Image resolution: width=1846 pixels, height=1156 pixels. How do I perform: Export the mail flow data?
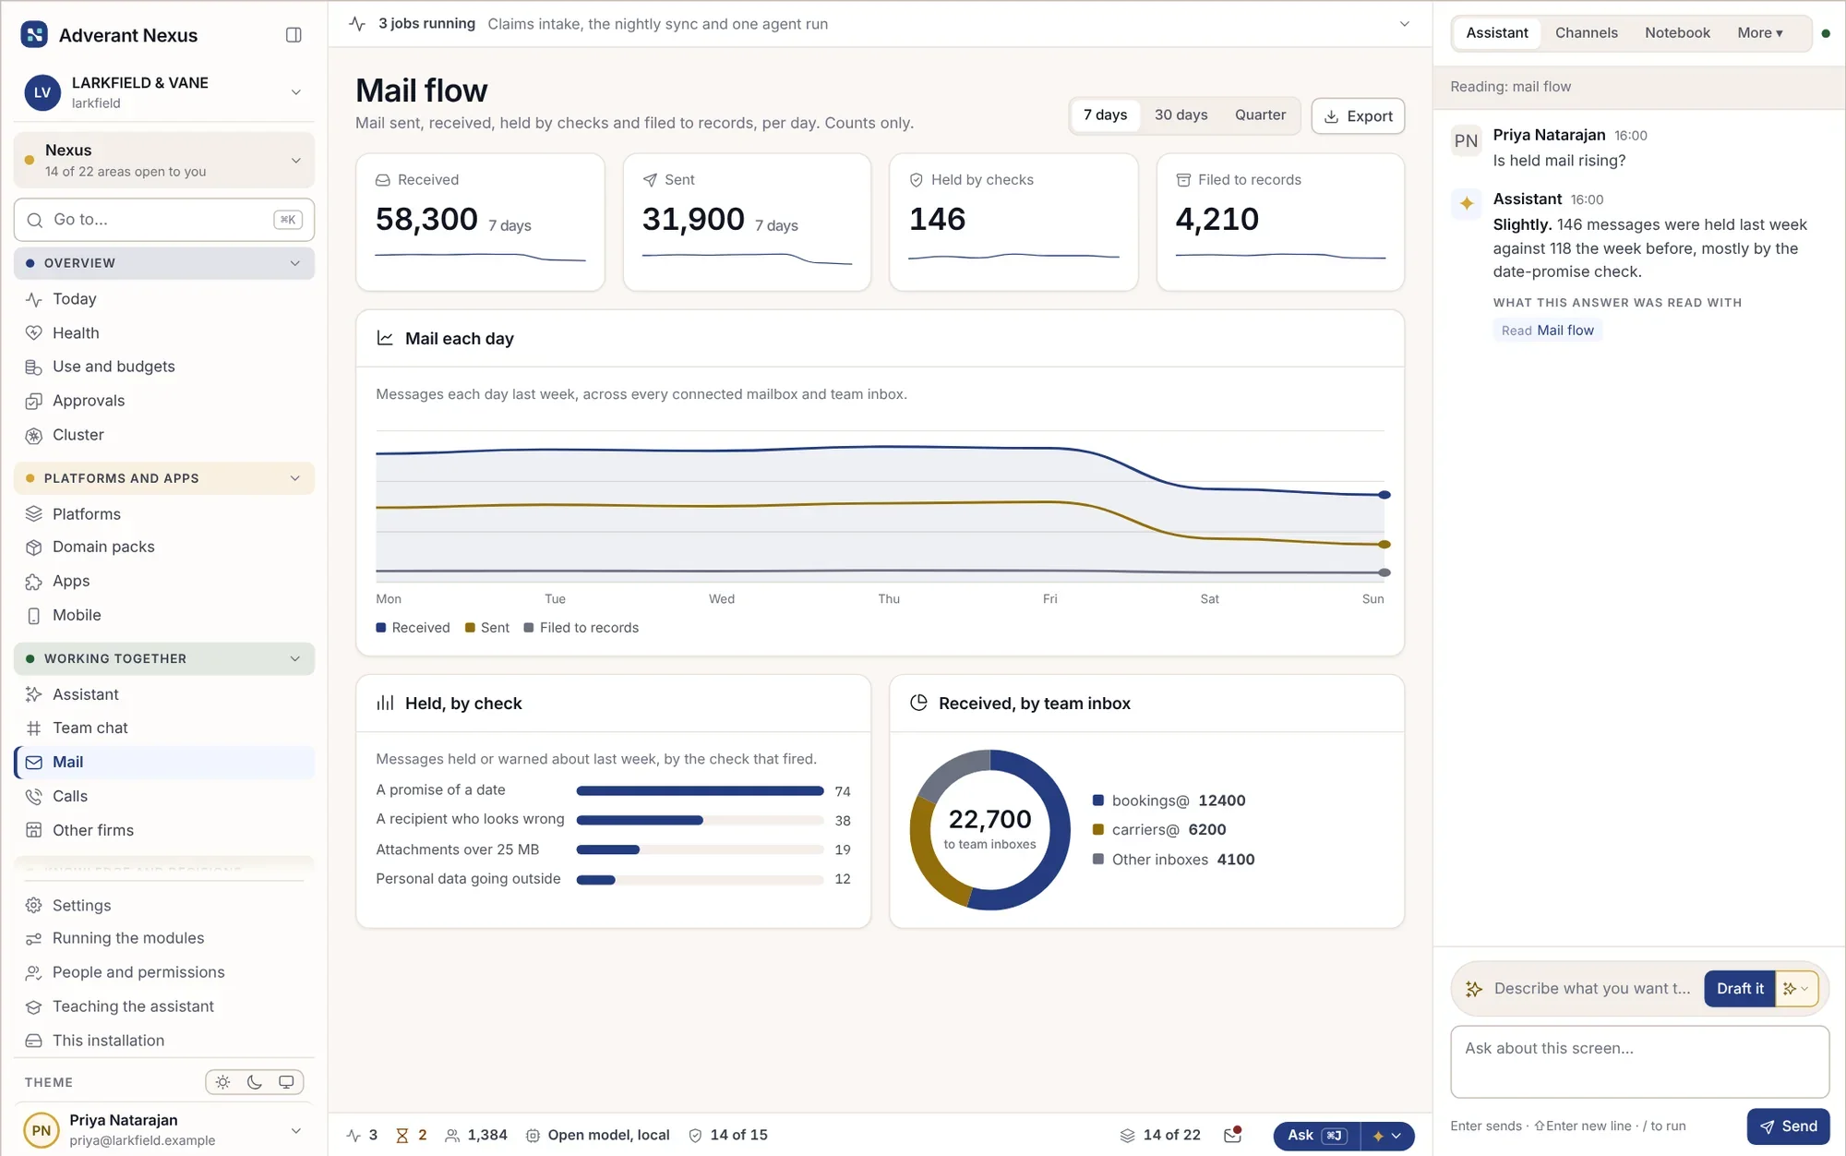tap(1358, 116)
